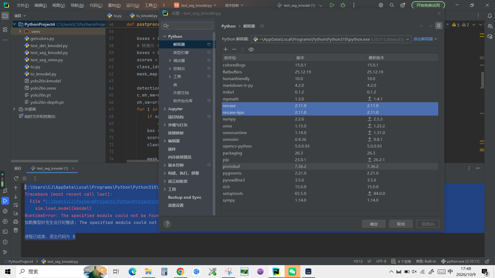
Task: Expand the 外部库 node in project tree
Action: (x=14, y=109)
